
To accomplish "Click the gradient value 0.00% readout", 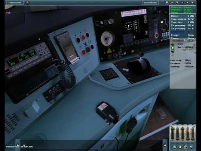I will tap(188, 63).
